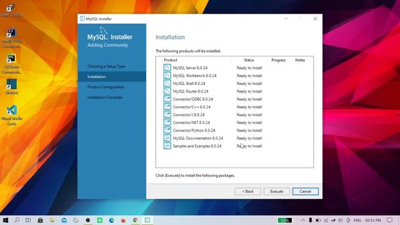
Task: Open the PyCharm Community desktop shortcut
Action: pos(11,64)
